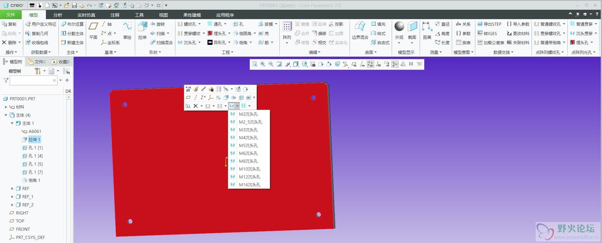Screen dimensions: 602x243
Task: Click the 草绘 Sketch tool
Action: pyautogui.click(x=127, y=30)
